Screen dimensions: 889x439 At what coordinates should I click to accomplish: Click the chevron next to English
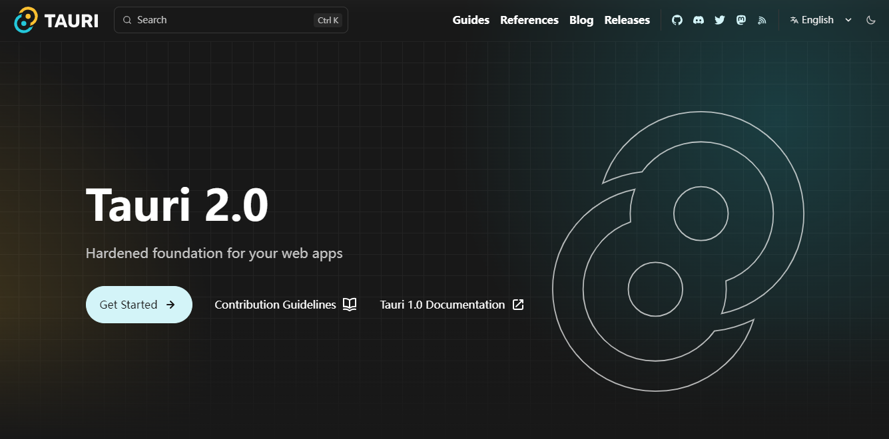click(848, 20)
